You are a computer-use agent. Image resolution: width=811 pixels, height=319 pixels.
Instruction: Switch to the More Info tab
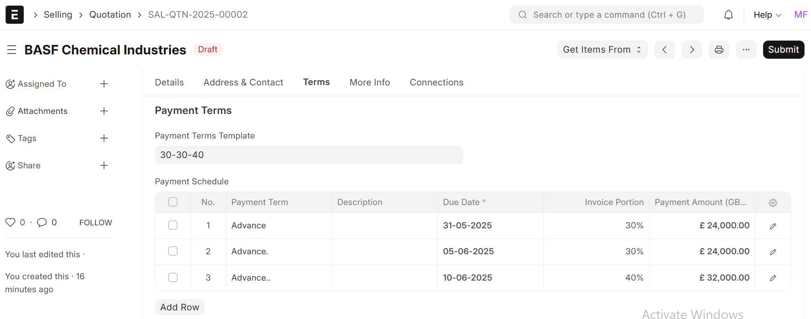(369, 82)
